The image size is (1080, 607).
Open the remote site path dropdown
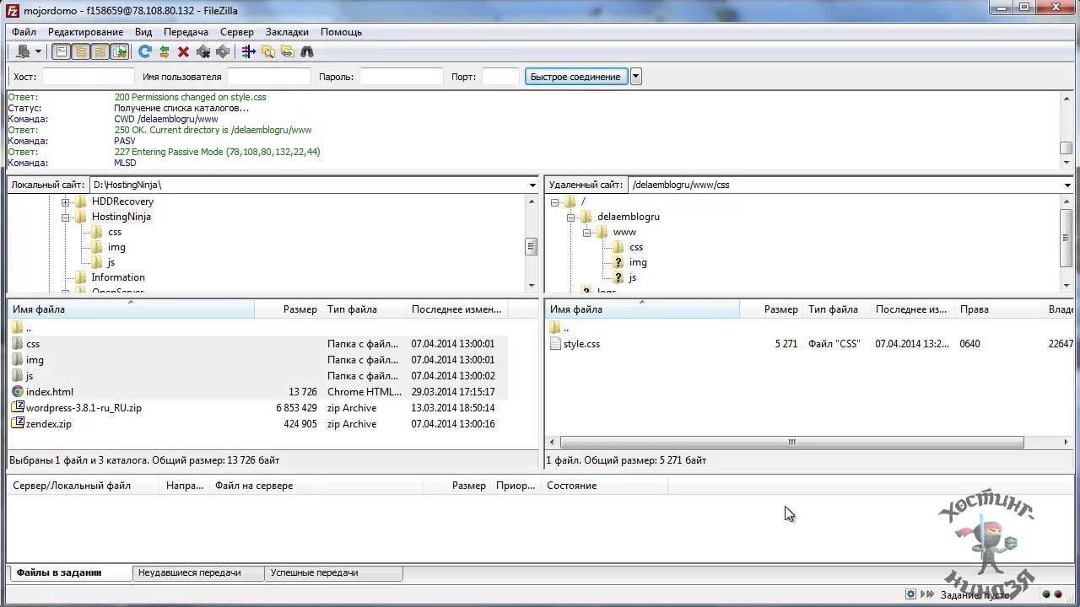1068,185
